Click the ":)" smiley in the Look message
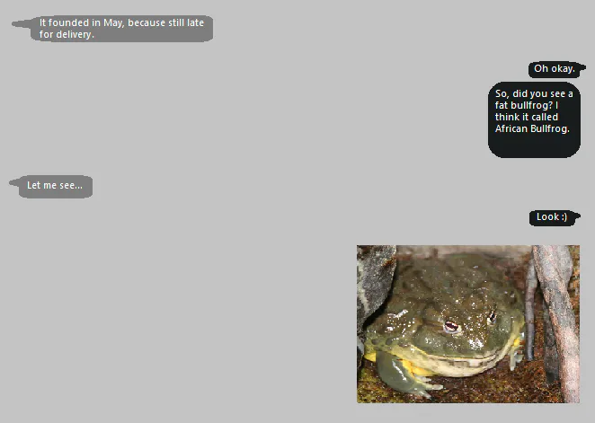 [564, 216]
